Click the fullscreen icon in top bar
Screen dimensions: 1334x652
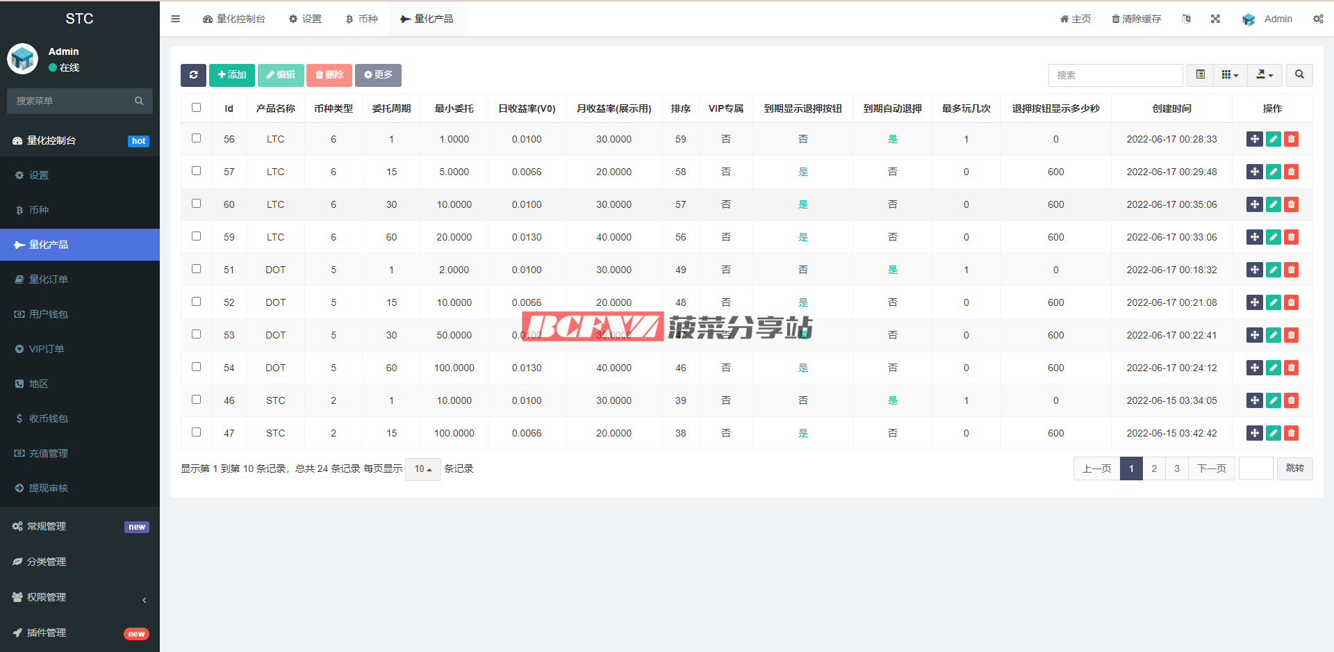click(1215, 19)
